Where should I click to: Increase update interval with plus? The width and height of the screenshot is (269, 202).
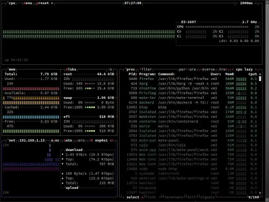[x=256, y=3]
